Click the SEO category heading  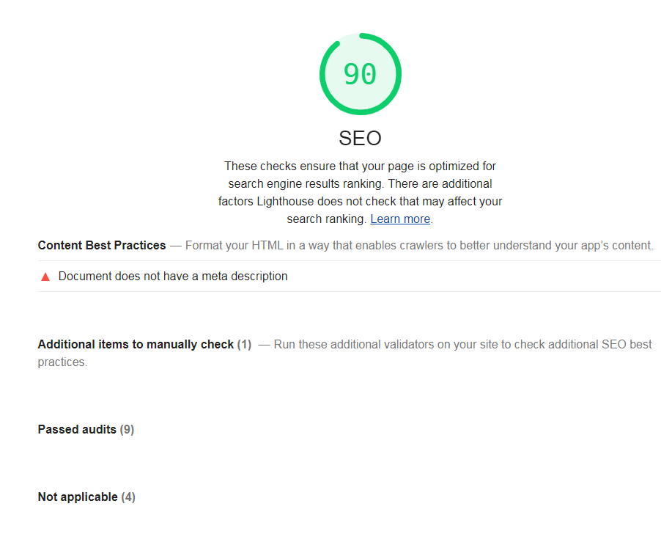(x=360, y=139)
